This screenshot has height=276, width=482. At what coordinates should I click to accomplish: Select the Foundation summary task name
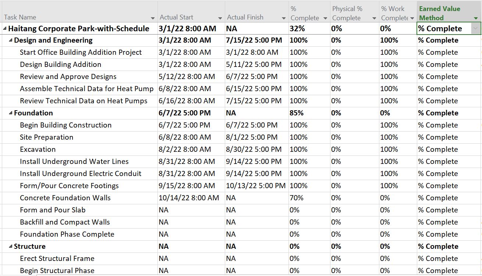(x=33, y=113)
